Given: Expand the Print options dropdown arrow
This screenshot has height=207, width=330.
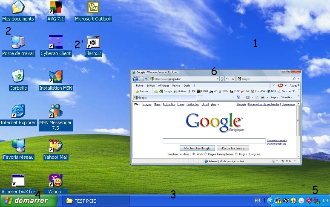Looking at the screenshot, I should (x=267, y=97).
